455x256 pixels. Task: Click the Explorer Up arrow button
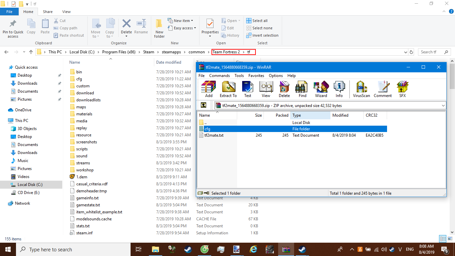31,52
